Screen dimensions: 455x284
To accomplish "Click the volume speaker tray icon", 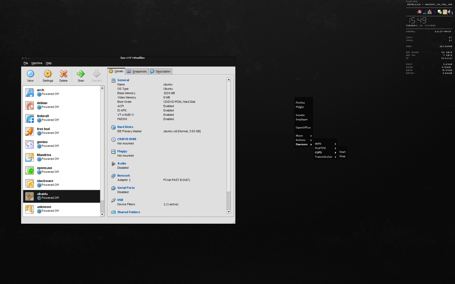I will click(x=450, y=12).
